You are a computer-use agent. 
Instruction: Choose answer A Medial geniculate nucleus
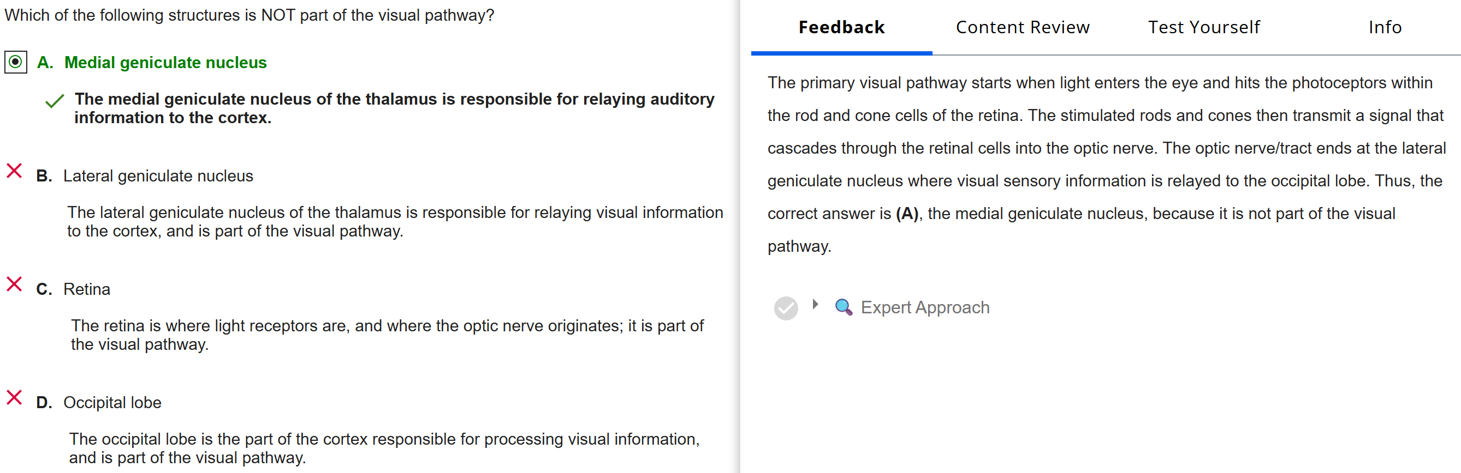click(165, 62)
